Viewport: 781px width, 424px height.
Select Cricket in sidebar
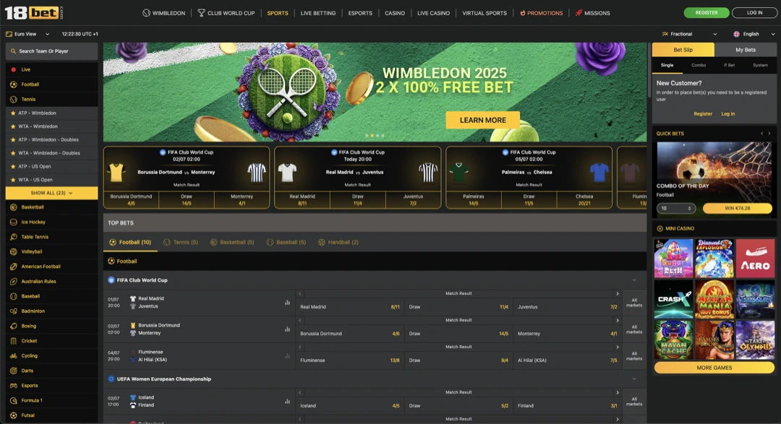tap(51, 341)
